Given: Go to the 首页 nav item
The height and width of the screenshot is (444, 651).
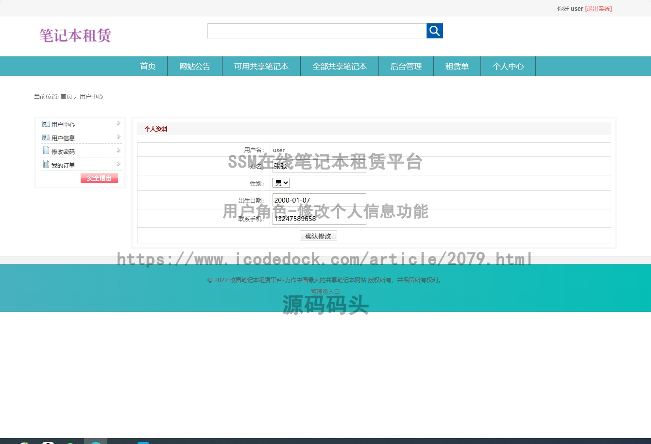Looking at the screenshot, I should point(148,66).
